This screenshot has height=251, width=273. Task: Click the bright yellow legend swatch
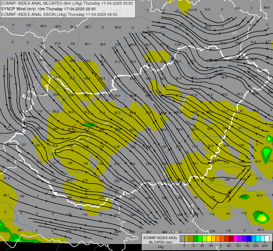tap(209, 238)
